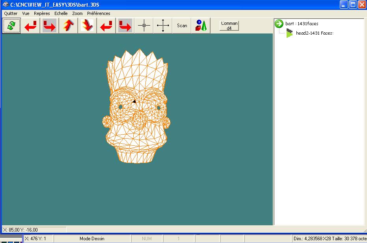This screenshot has height=243, width=367.
Task: Click the Scan toolbar button
Action: click(182, 26)
